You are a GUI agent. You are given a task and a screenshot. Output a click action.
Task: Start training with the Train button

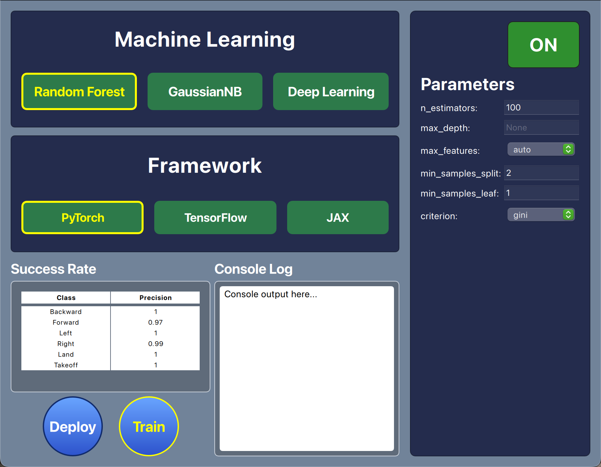[x=149, y=426]
